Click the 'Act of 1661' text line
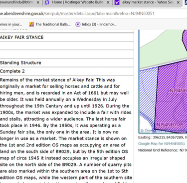The height and width of the screenshot is (183, 187). pos(64,93)
